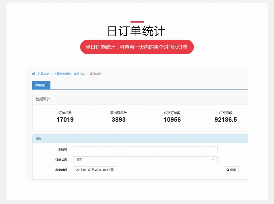The width and height of the screenshot is (274, 204).
Task: Click the gear icon in the breadcrumb
Action: click(x=34, y=74)
